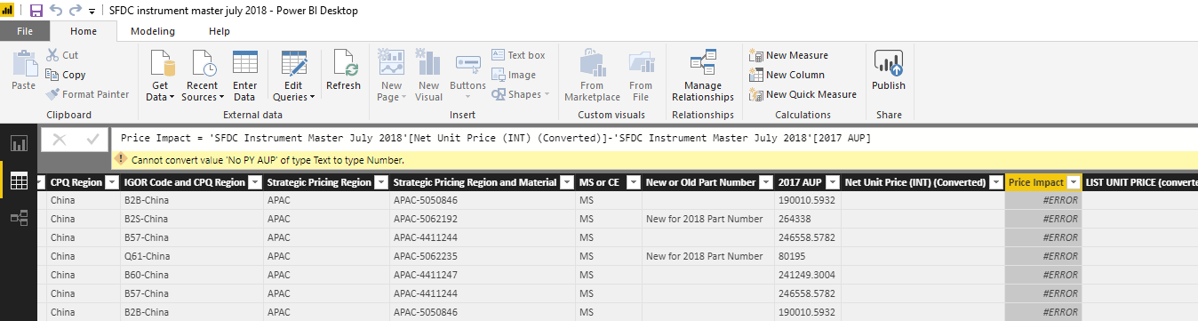Open the Recent Sources dropdown

pos(203,76)
